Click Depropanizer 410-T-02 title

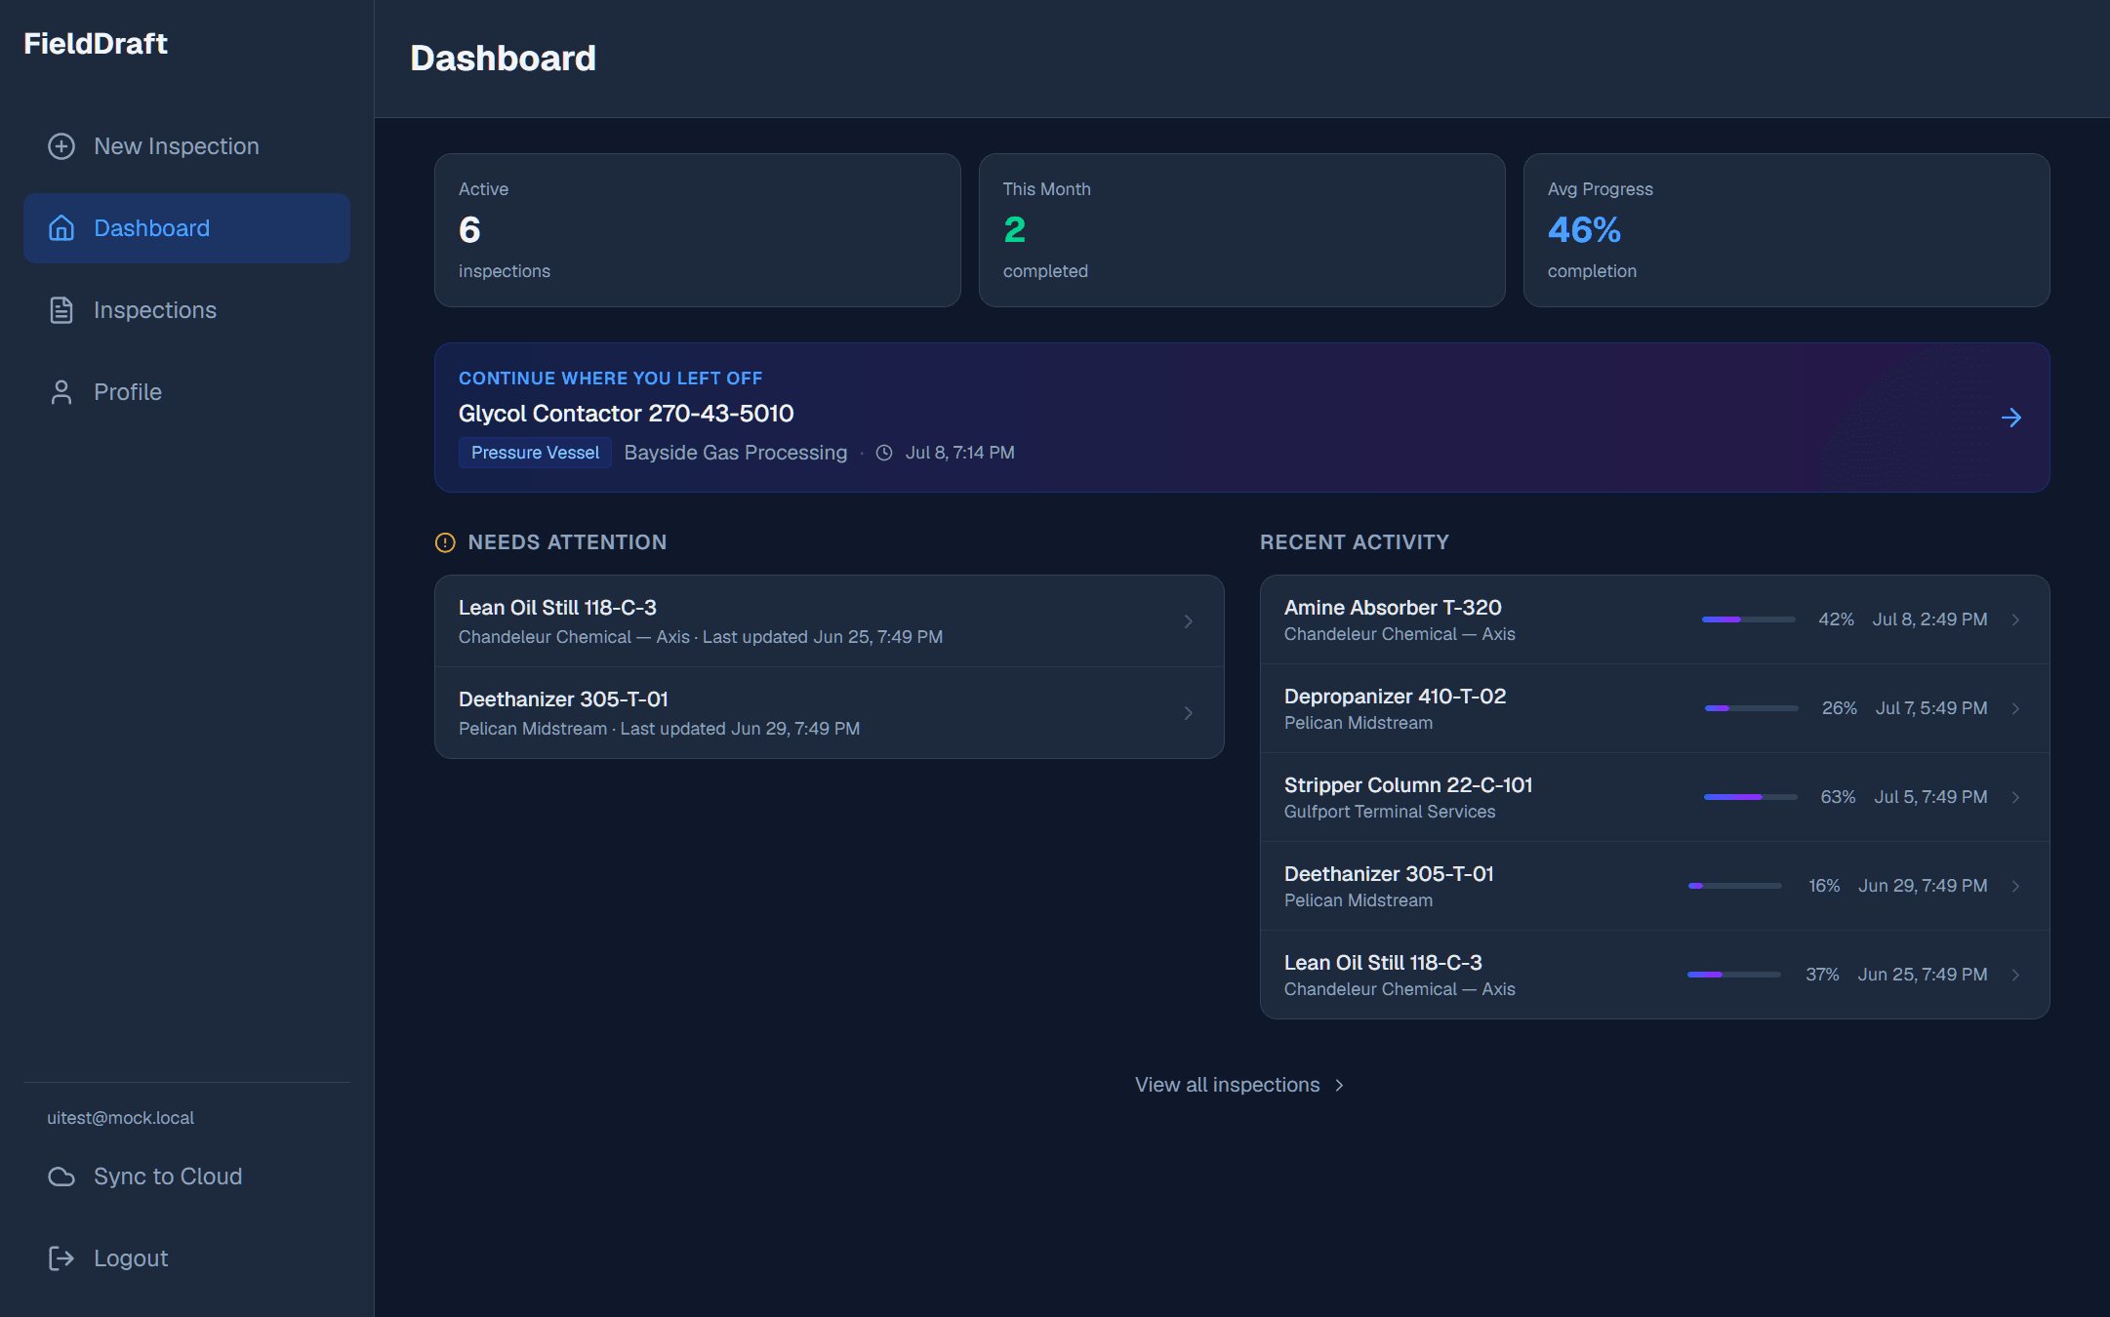pos(1396,697)
